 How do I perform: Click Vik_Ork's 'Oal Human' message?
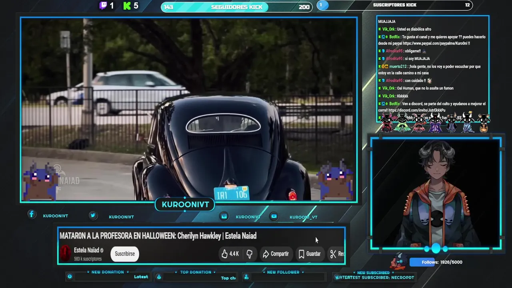click(416, 88)
